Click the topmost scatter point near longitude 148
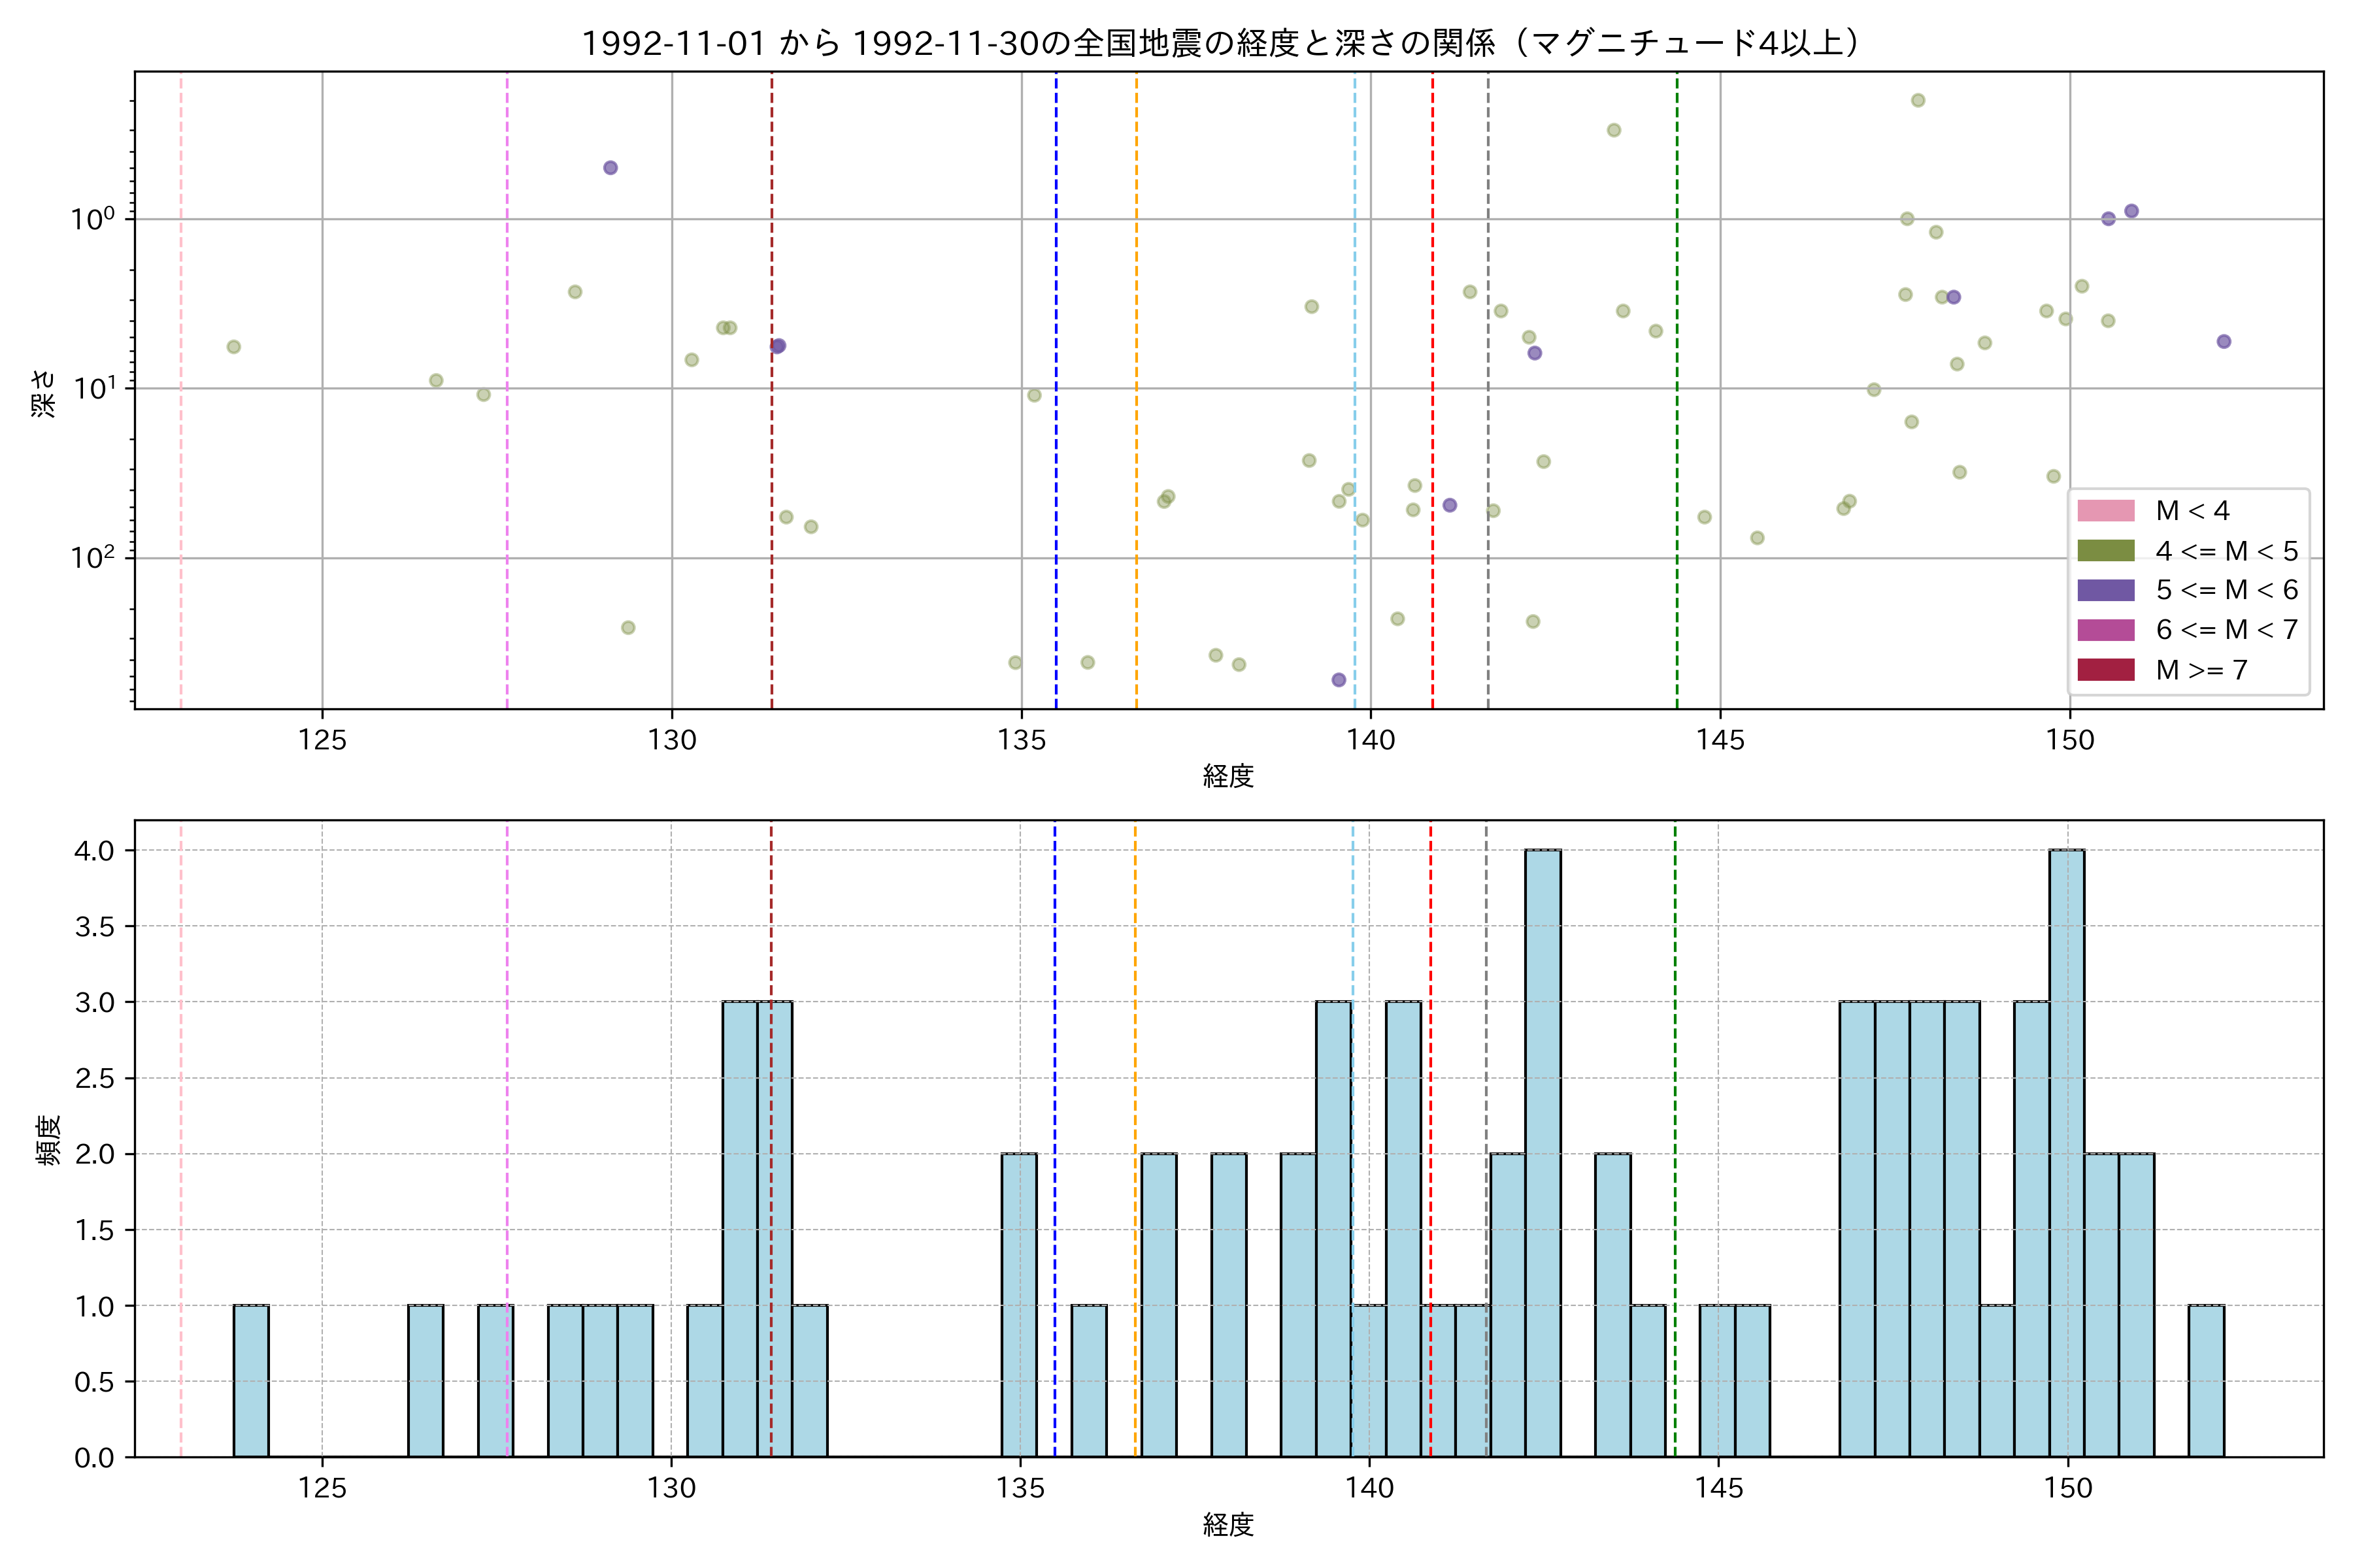The width and height of the screenshot is (2353, 1568). pyautogui.click(x=1918, y=100)
